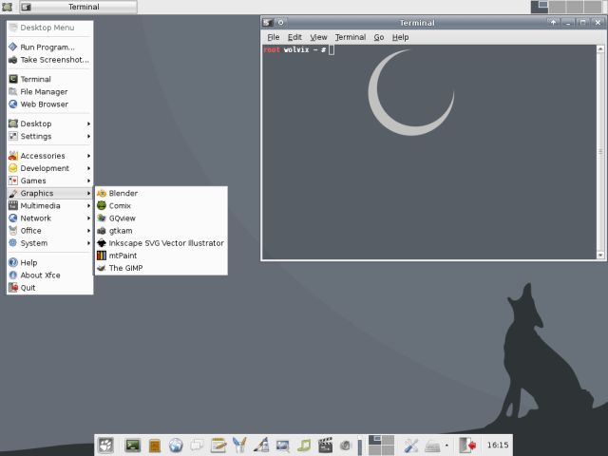Open the web browser globe panel icon
This screenshot has width=608, height=456.
point(176,445)
